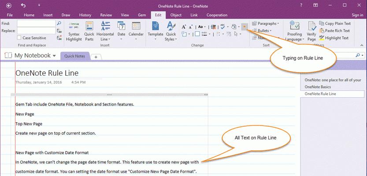Click the note container top grip bar
This screenshot has height=176, width=367.
(x=109, y=95)
